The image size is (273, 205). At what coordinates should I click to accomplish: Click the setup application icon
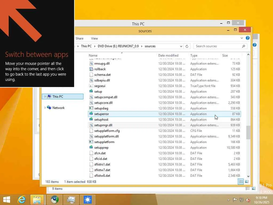91,91
